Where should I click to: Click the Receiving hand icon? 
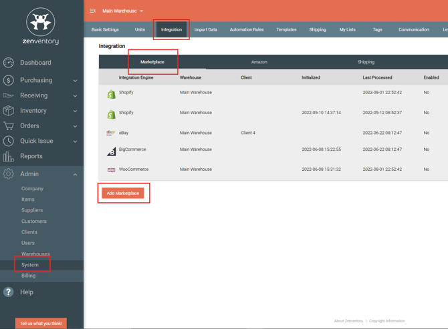(8, 95)
